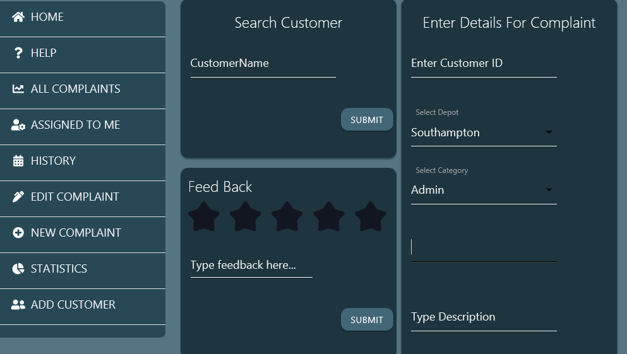Open the Select Depot dropdown arrow
This screenshot has width=627, height=354.
point(549,133)
